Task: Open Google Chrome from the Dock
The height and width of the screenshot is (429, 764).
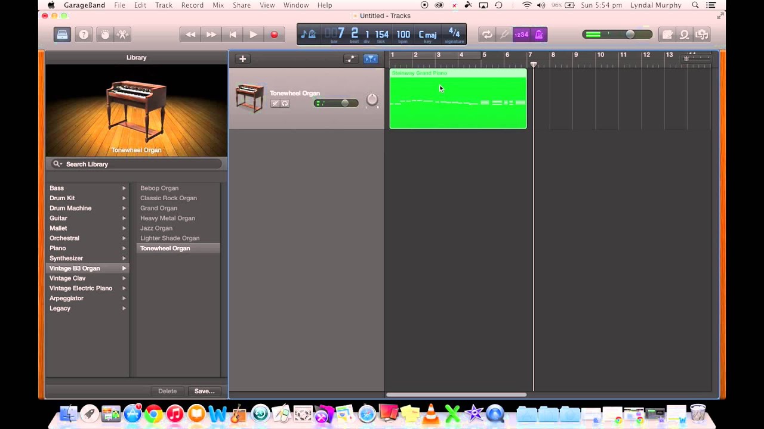Action: coord(153,414)
